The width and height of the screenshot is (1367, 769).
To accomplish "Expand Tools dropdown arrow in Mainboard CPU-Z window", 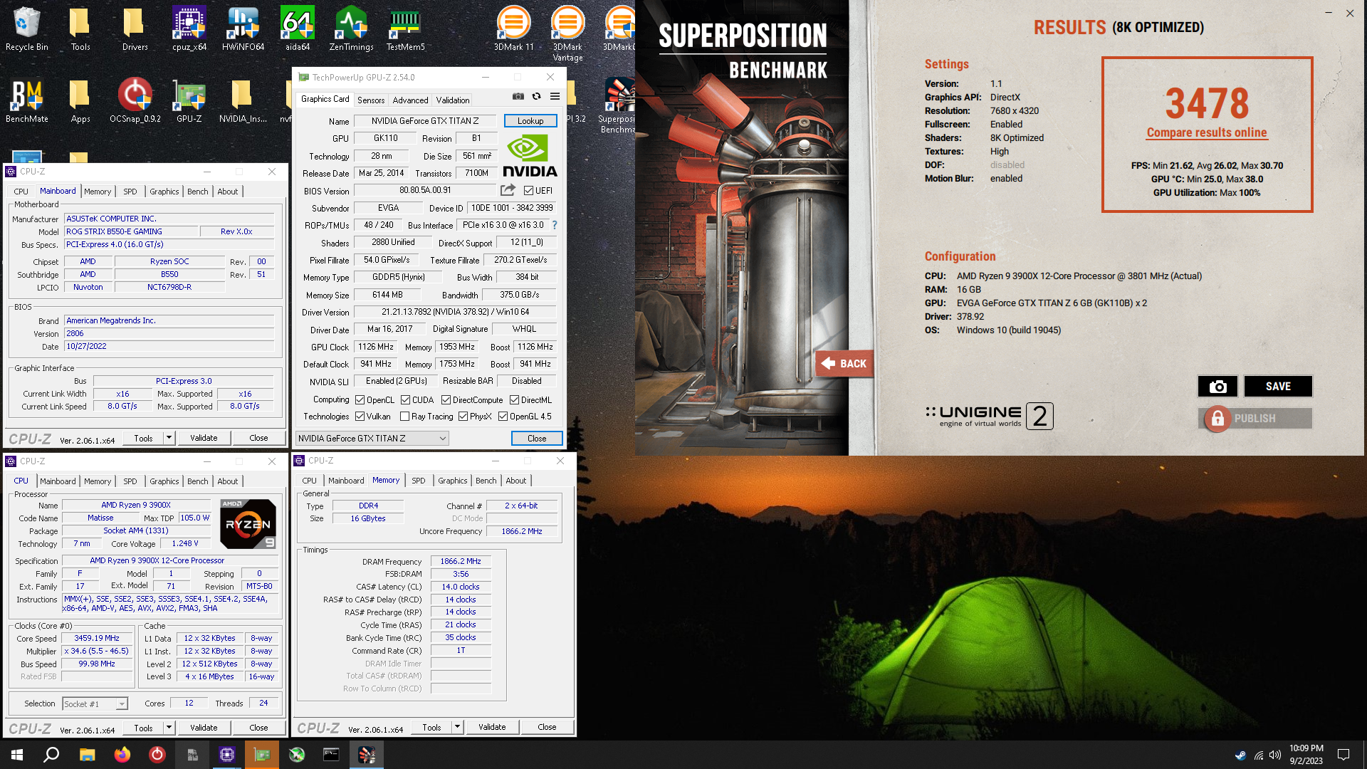I will coord(169,438).
